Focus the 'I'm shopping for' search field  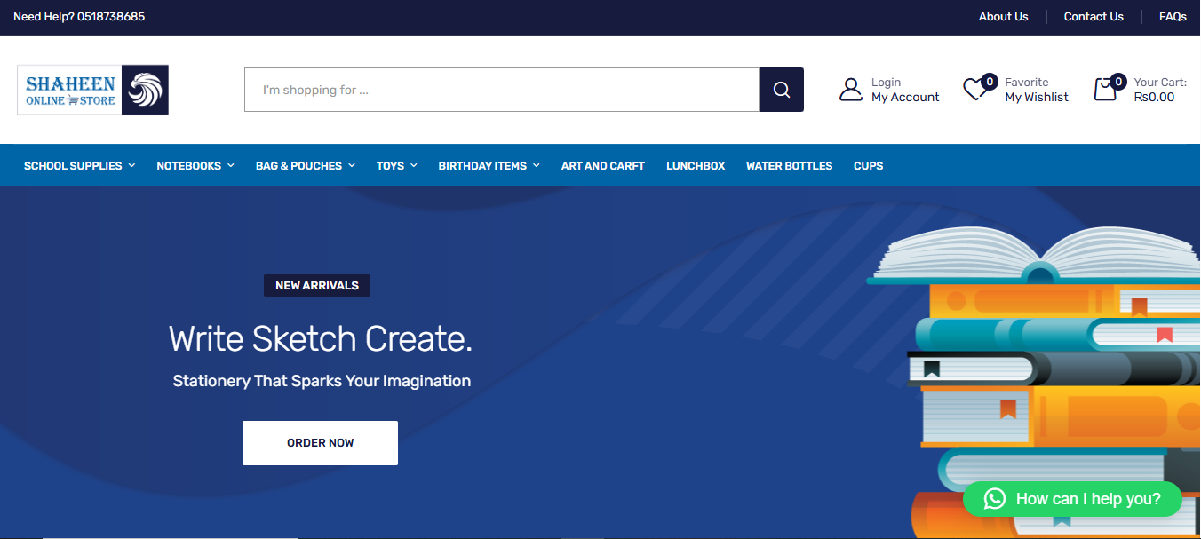click(501, 90)
